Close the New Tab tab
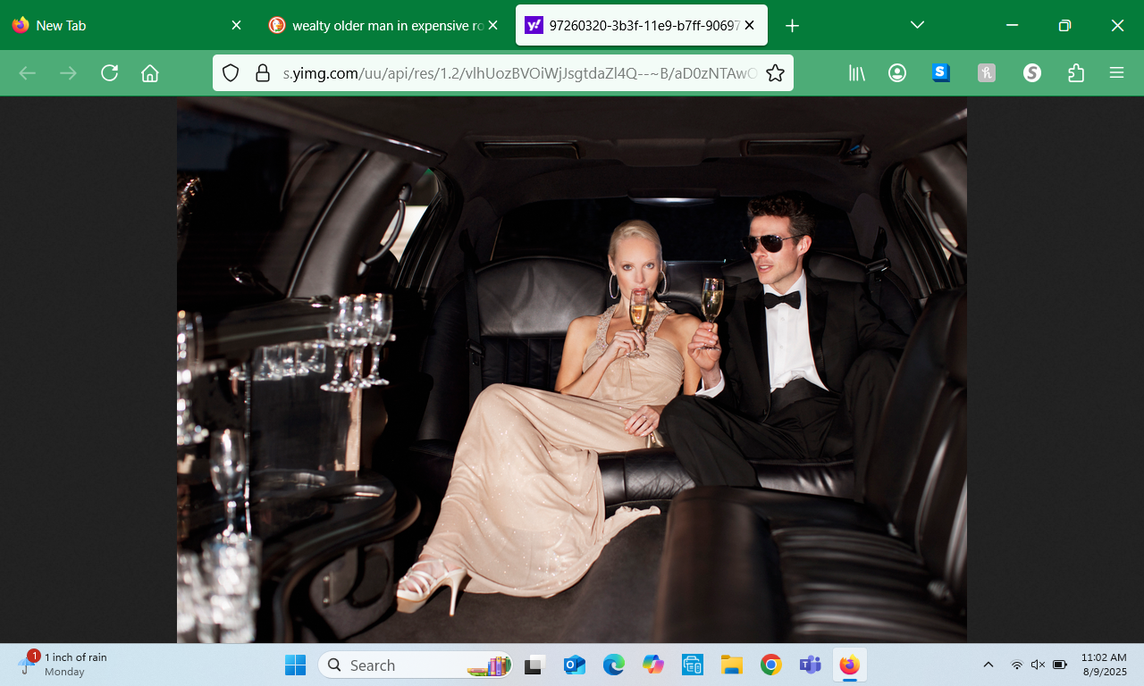Screen dimensions: 1144x686 (236, 26)
